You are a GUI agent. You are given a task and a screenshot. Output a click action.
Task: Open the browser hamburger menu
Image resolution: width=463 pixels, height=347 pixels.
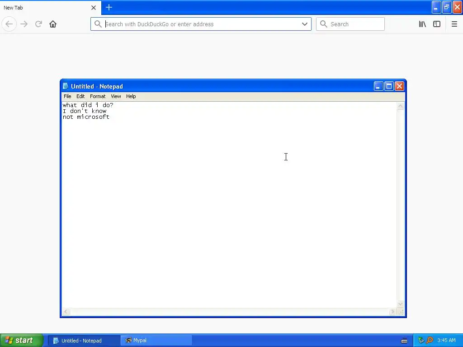[454, 24]
